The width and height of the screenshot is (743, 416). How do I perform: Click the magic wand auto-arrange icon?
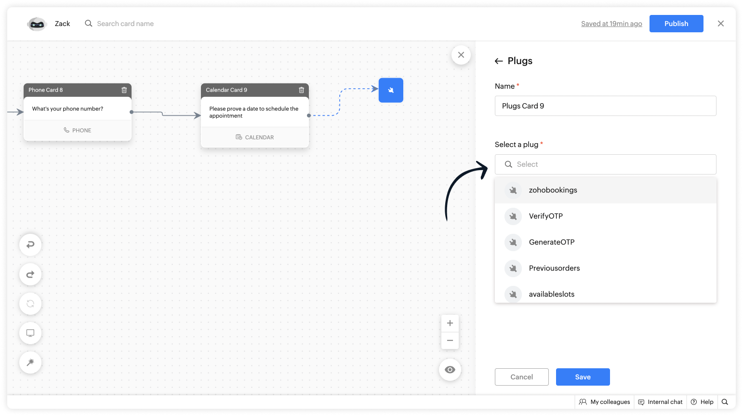[30, 362]
